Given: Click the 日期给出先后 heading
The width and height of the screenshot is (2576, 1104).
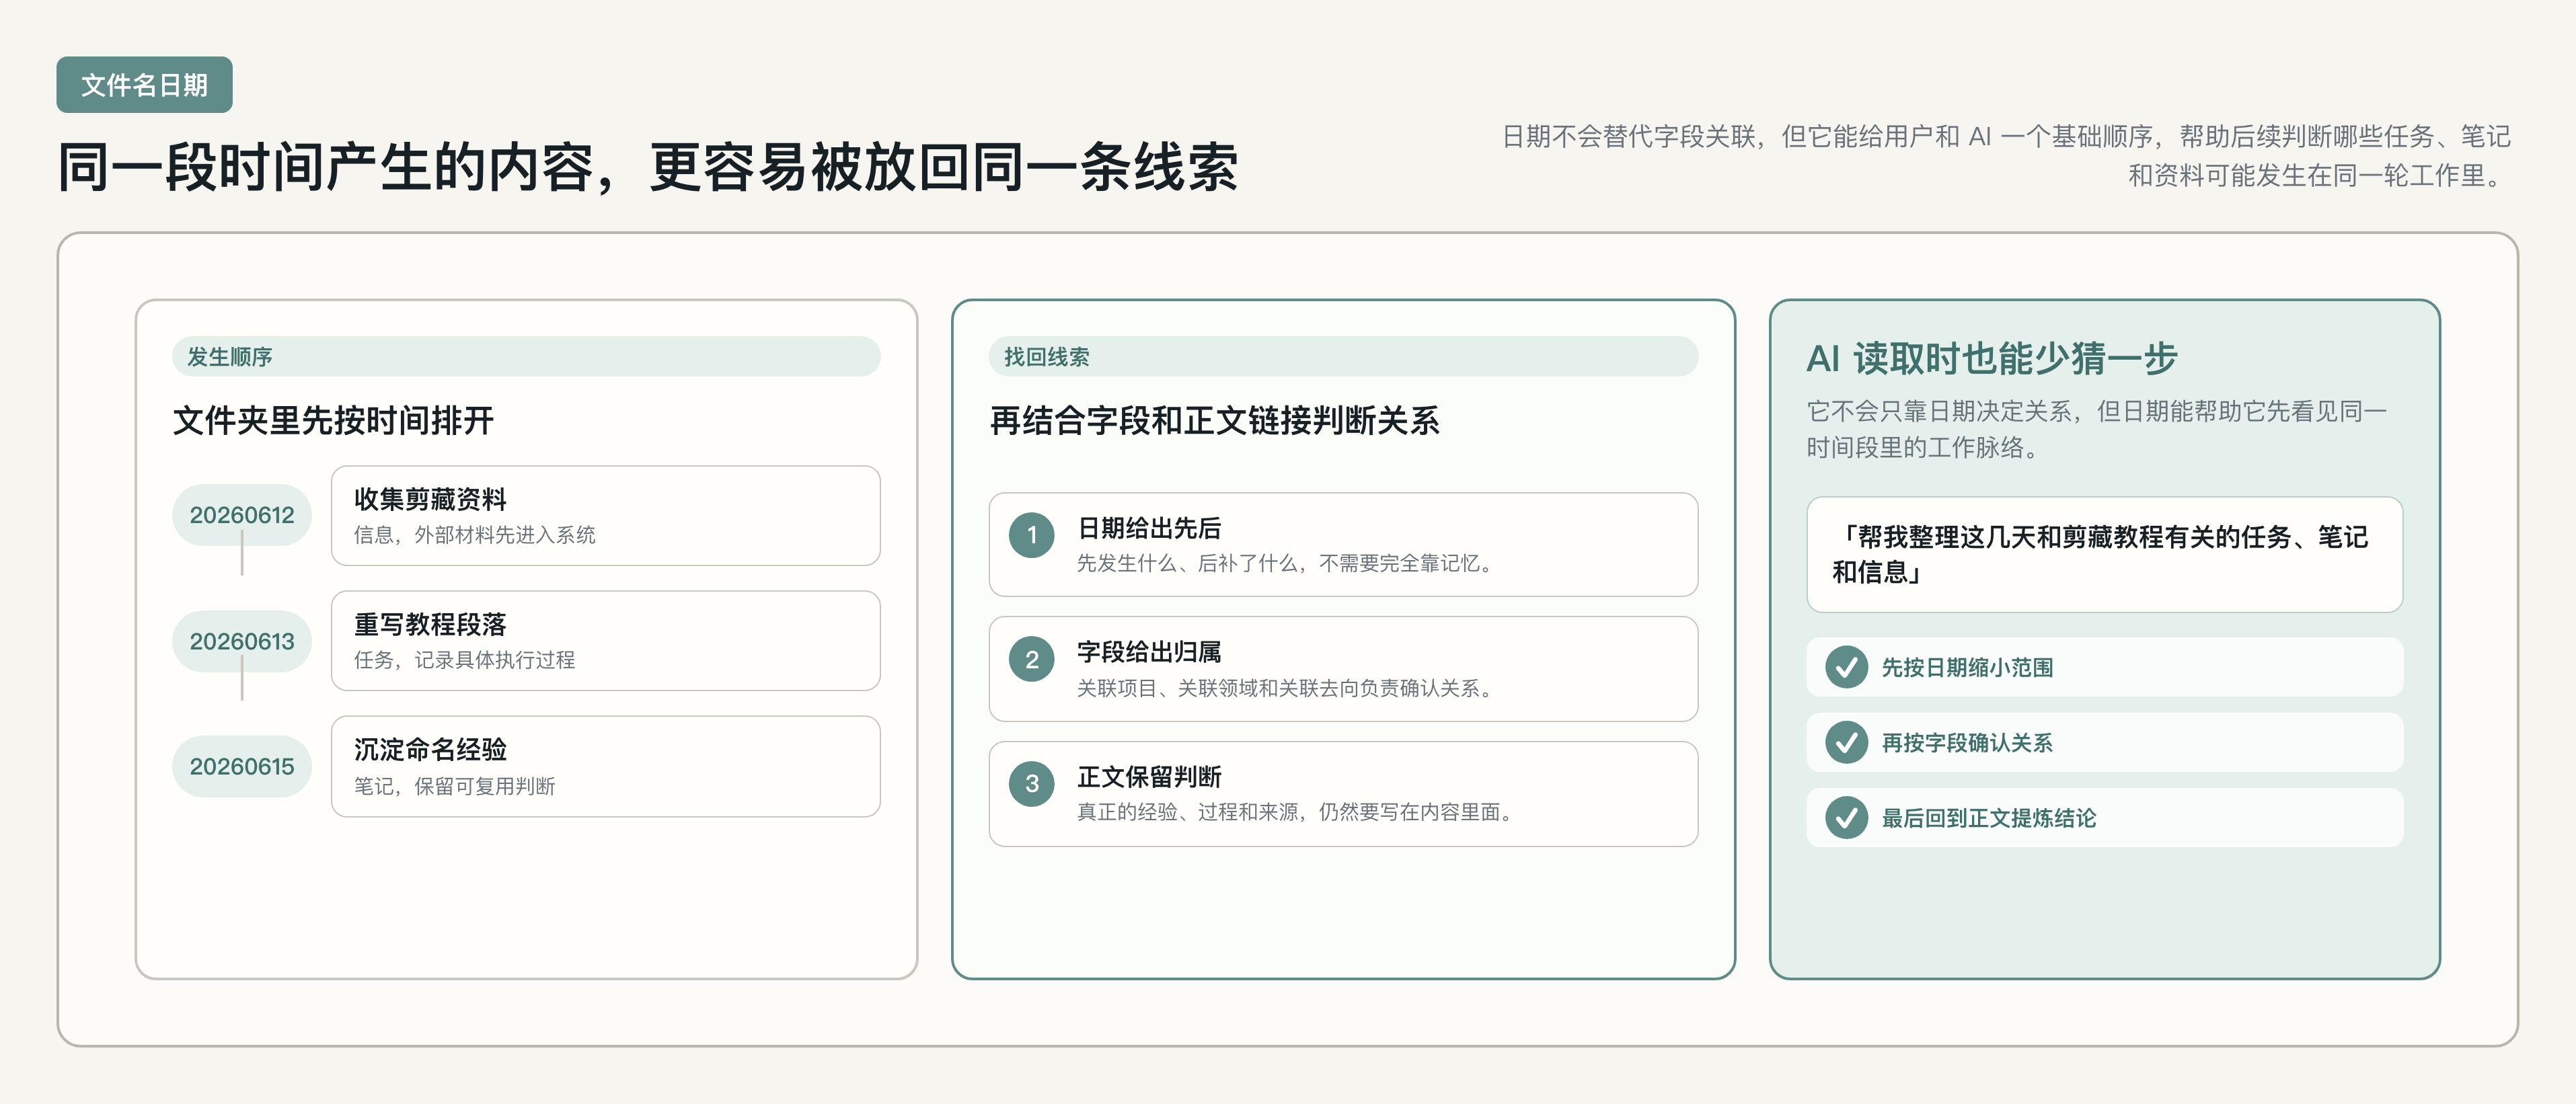Looking at the screenshot, I should coord(1149,527).
